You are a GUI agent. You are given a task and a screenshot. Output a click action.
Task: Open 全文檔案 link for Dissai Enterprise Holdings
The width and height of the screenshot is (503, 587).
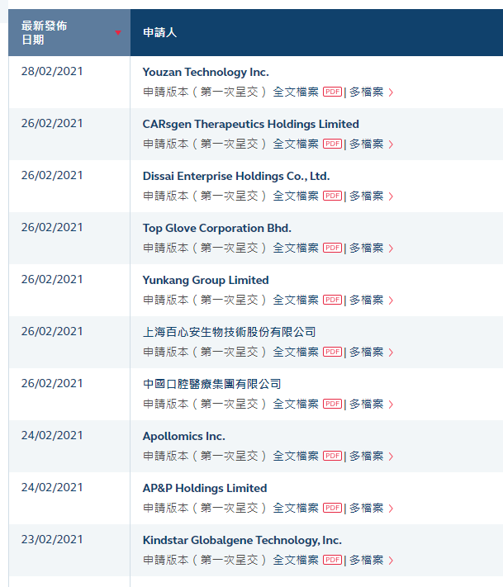[x=296, y=196]
